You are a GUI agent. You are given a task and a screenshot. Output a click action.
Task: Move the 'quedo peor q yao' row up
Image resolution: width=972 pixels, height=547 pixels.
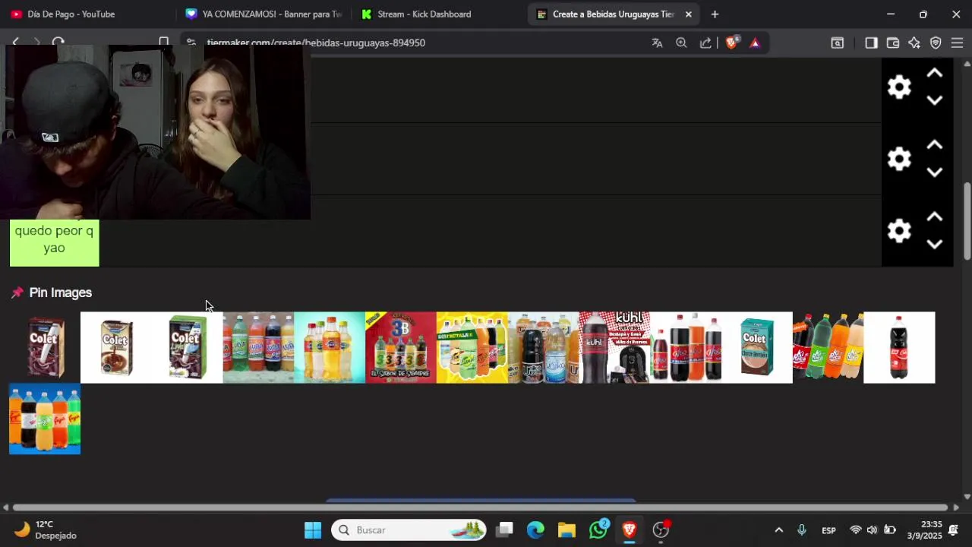935,217
